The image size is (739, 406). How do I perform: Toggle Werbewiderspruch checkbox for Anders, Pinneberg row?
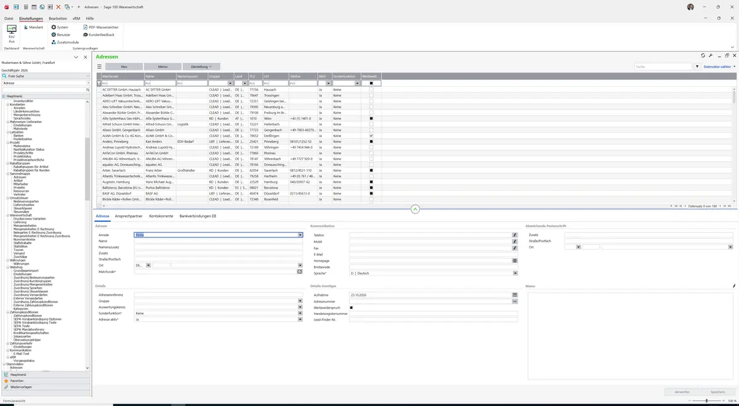(x=371, y=141)
